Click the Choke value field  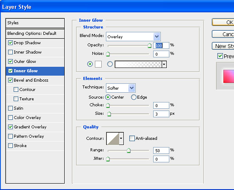pyautogui.click(x=161, y=105)
